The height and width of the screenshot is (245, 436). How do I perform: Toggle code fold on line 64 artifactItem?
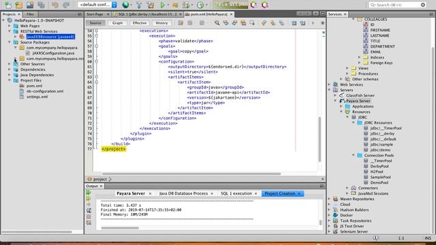(x=97, y=82)
